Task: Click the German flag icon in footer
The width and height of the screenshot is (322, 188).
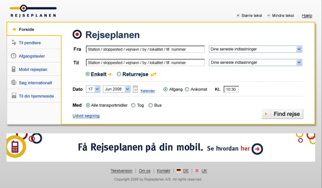Action: (178, 171)
